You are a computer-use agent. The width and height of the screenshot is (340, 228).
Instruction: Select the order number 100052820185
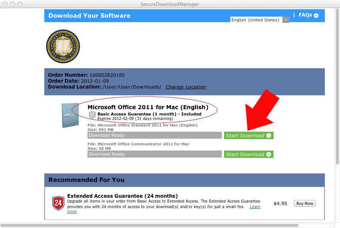pyautogui.click(x=107, y=75)
